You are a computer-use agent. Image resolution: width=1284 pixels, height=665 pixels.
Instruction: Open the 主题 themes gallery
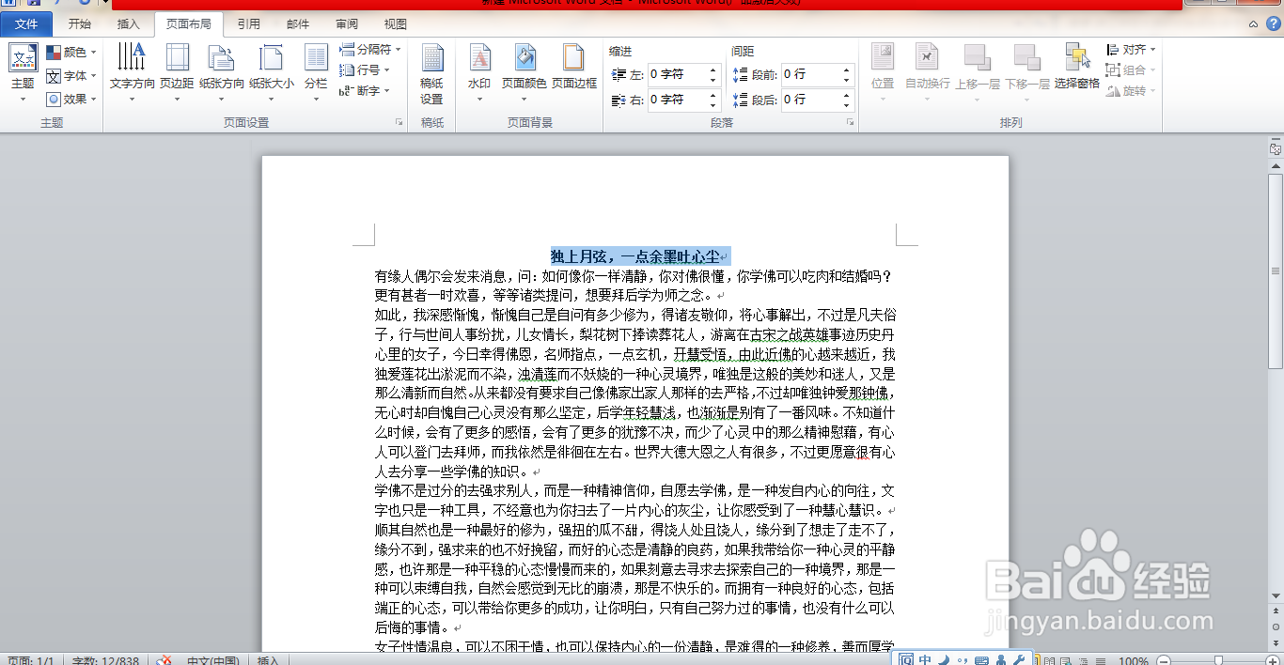(23, 72)
